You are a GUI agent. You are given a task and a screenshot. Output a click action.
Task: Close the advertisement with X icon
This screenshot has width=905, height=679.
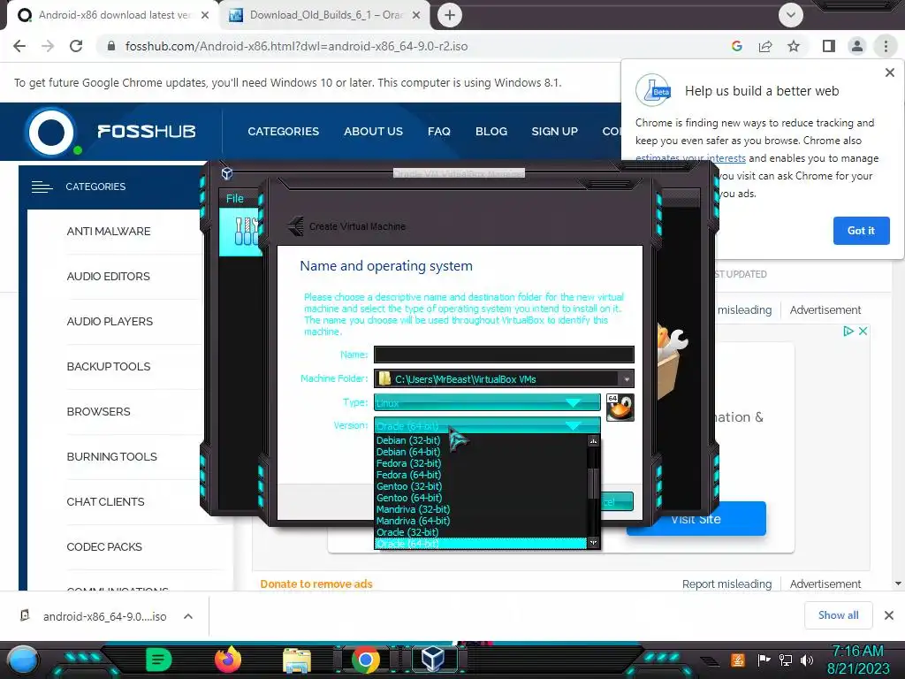863,331
